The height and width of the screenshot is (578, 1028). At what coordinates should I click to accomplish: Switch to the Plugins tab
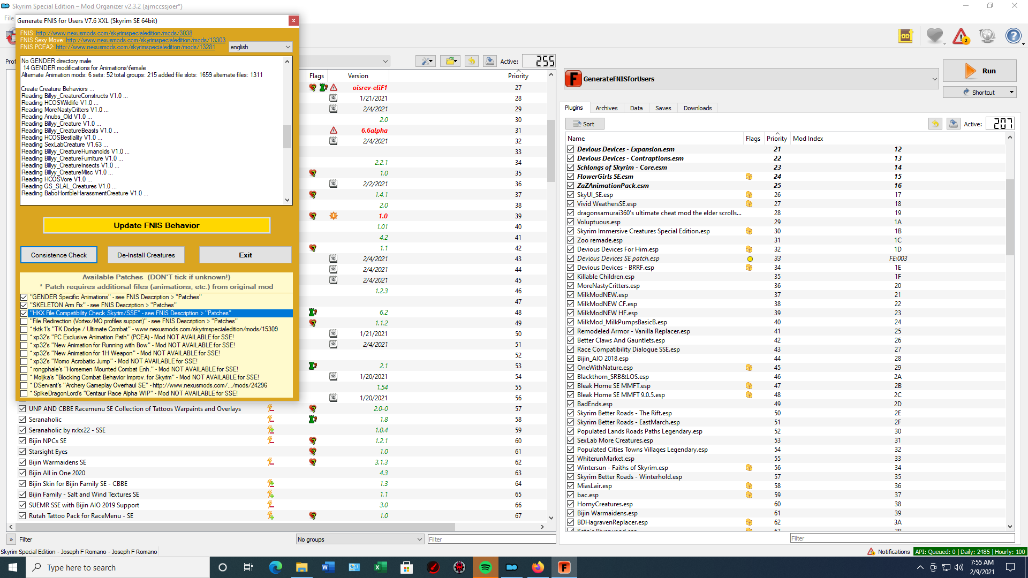pyautogui.click(x=574, y=108)
